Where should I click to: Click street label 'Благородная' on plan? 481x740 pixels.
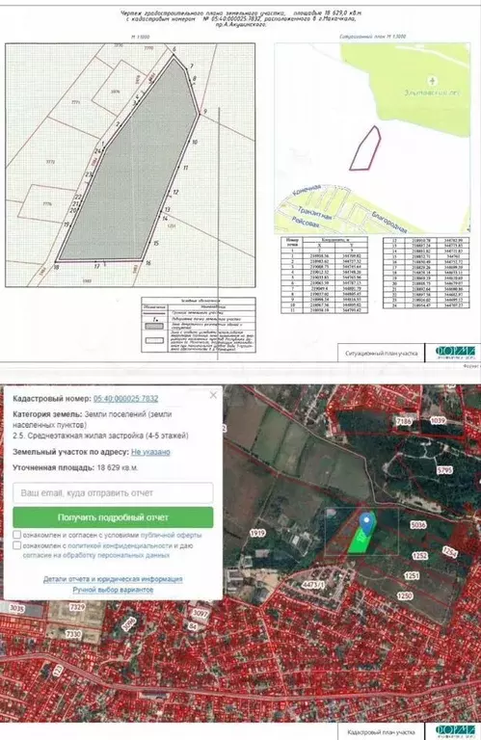[388, 221]
